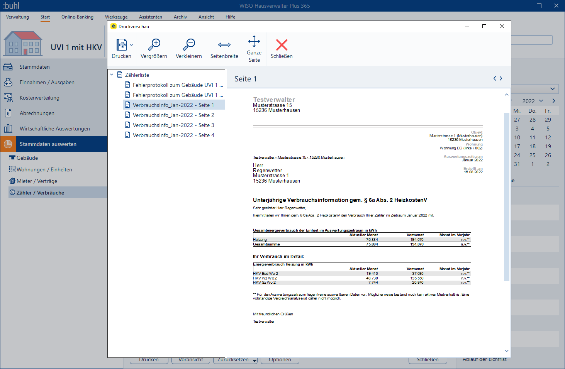The width and height of the screenshot is (565, 369).
Task: Open dropdown above calendar in main window
Action: click(553, 89)
